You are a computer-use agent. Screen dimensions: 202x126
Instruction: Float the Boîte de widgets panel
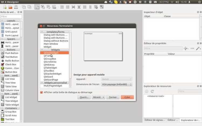point(18,12)
